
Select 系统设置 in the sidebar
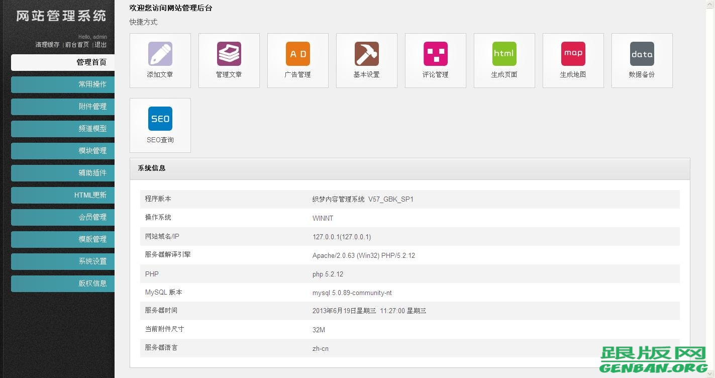(62, 261)
